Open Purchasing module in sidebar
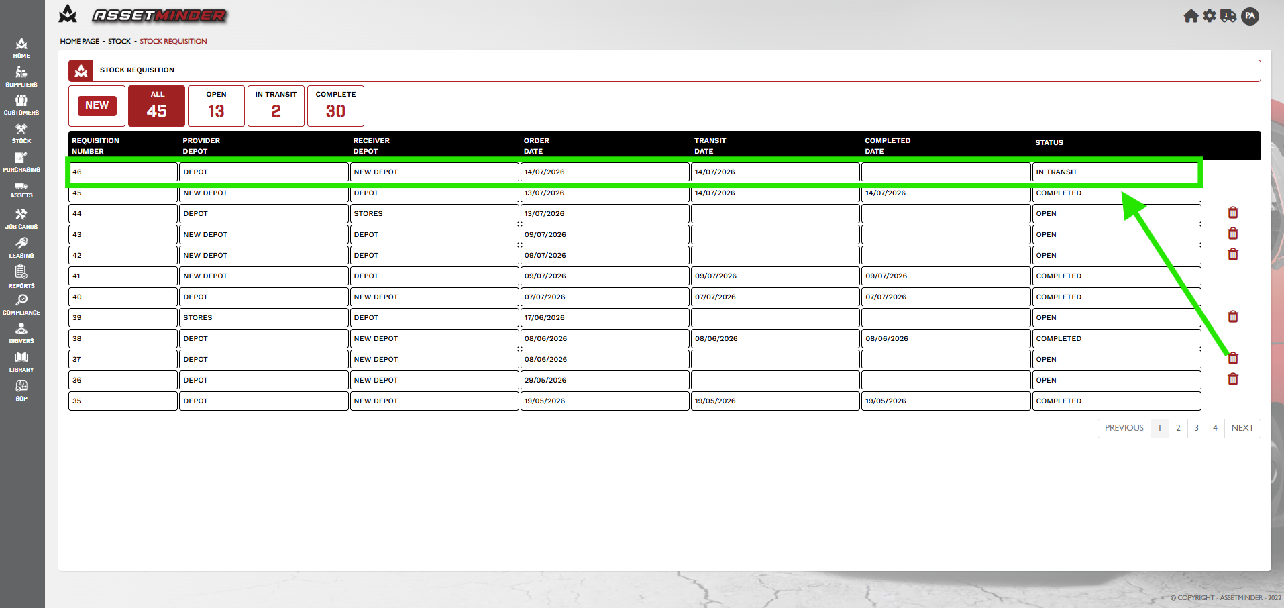The image size is (1284, 608). point(21,162)
